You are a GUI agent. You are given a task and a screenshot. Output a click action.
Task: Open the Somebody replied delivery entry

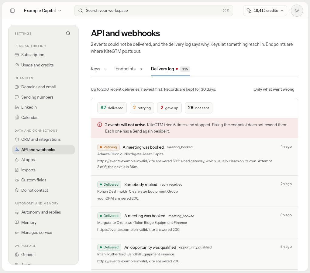click(194, 191)
